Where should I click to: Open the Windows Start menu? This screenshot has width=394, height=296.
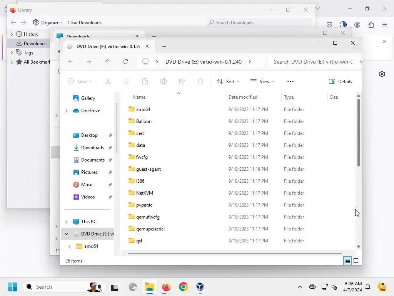pos(12,287)
